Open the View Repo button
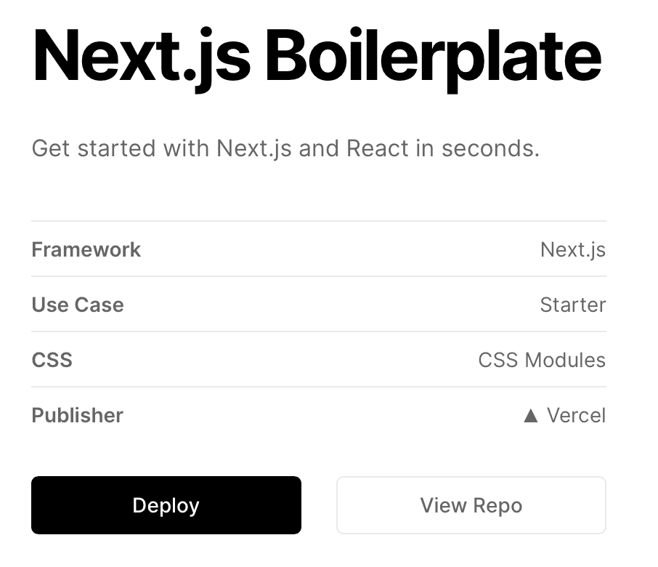This screenshot has width=658, height=567. (471, 505)
